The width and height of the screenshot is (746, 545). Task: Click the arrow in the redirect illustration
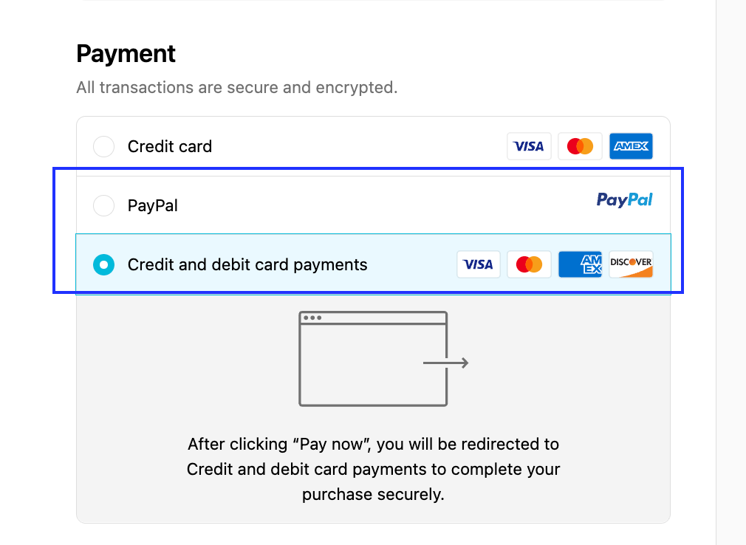tap(446, 363)
